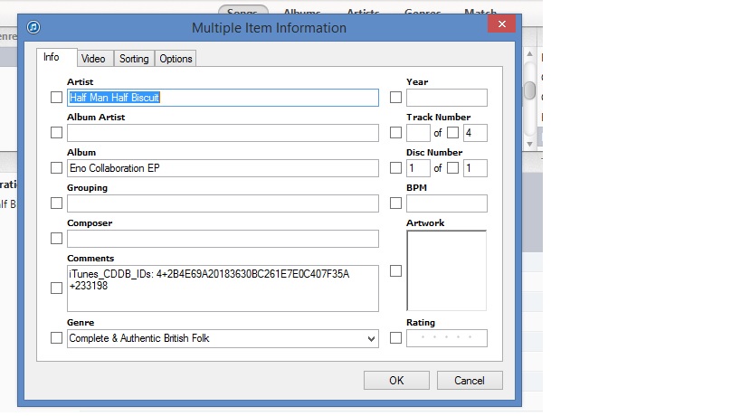Switch to the Sorting tab
The width and height of the screenshot is (741, 416).
(134, 59)
